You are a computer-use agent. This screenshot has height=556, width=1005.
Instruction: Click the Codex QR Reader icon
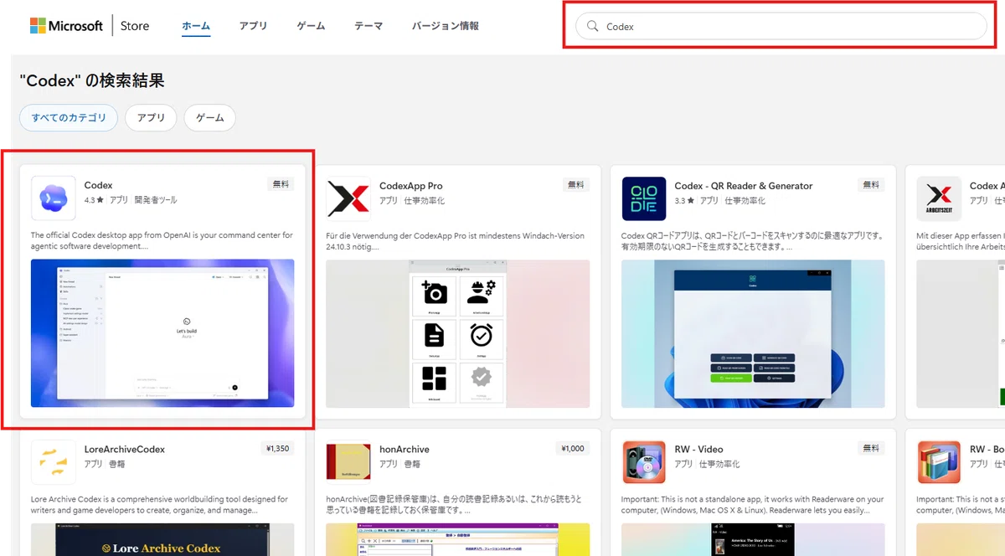pos(644,198)
